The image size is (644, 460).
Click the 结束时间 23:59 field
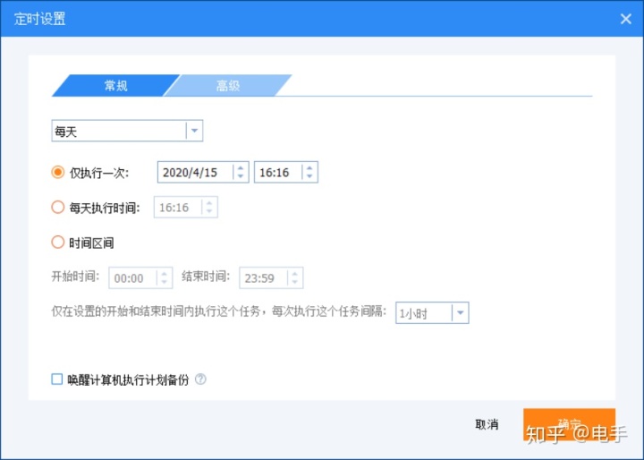point(271,278)
